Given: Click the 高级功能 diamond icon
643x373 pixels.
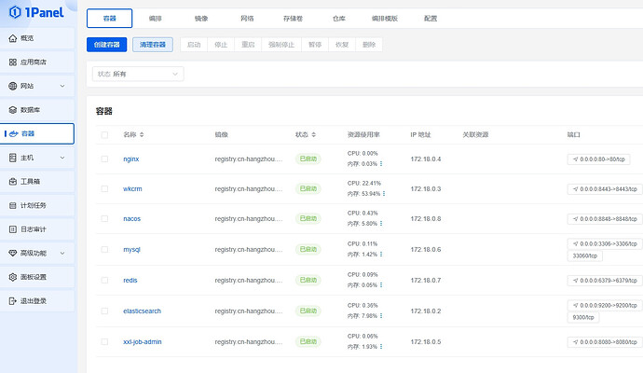Looking at the screenshot, I should point(13,254).
